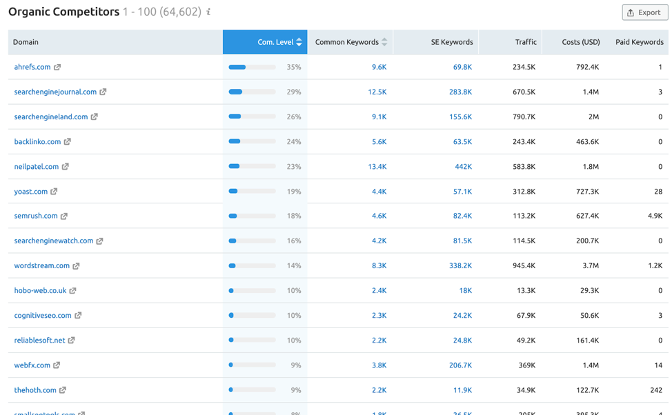This screenshot has height=415, width=672.
Task: Open the cognitiveseo.com domain link
Action: click(x=43, y=315)
